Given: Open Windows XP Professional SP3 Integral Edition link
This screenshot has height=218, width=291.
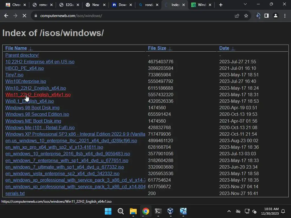Looking at the screenshot, I should tap(75, 134).
